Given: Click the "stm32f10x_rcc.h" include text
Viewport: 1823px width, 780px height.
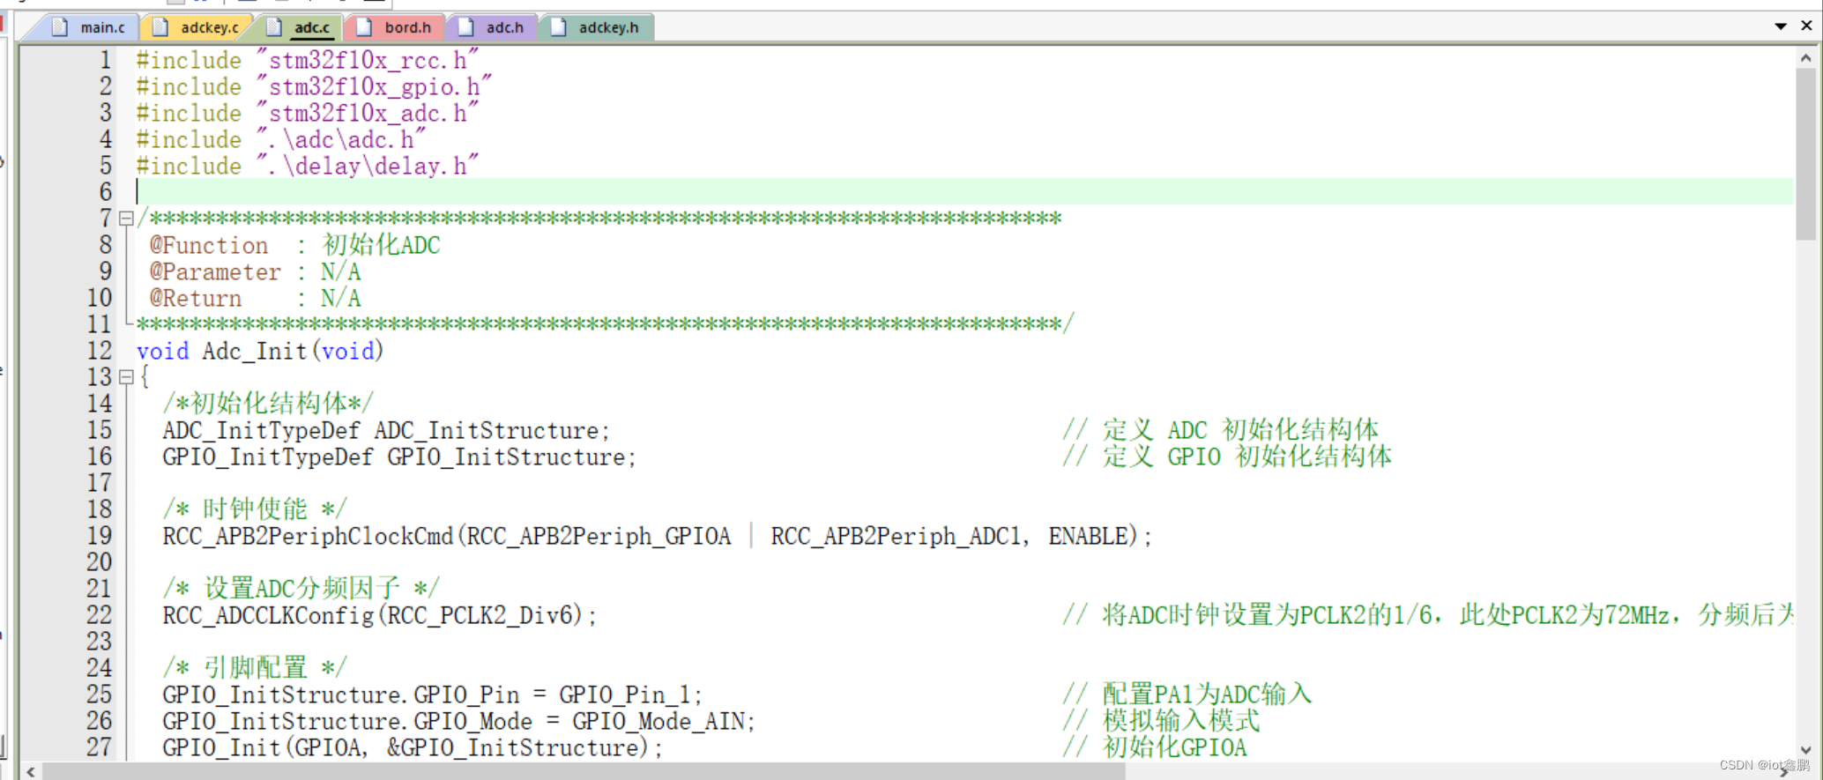Looking at the screenshot, I should click(368, 60).
